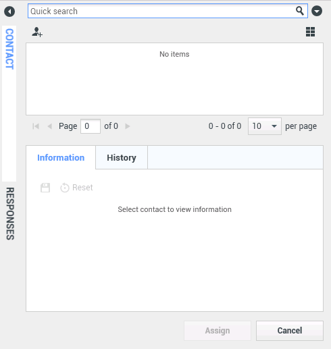Focus the Quick search field
Image resolution: width=331 pixels, height=349 pixels.
point(161,11)
